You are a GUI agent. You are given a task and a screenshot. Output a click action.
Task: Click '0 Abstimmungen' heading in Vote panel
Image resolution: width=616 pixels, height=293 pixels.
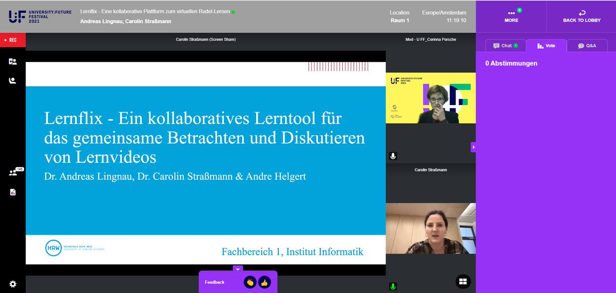click(x=511, y=64)
